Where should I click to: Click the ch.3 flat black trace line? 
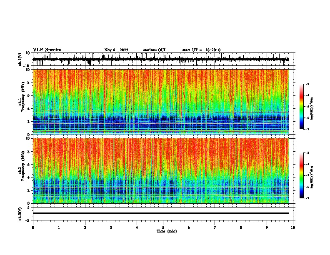161,213
